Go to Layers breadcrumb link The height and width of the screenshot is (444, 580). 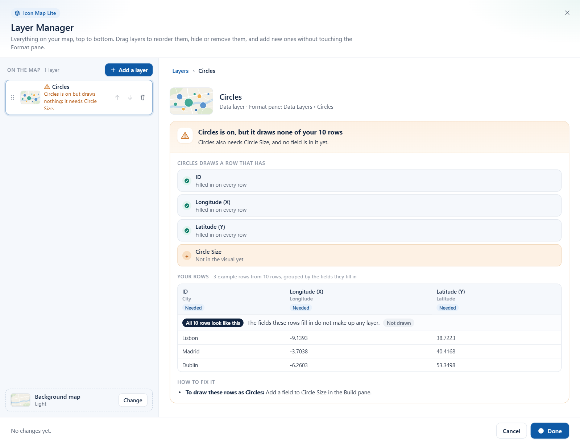click(181, 71)
